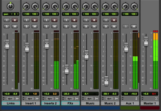Image resolution: width=161 pixels, height=111 pixels.
Task: Record-enable the Music 2 track
Action: click(114, 20)
